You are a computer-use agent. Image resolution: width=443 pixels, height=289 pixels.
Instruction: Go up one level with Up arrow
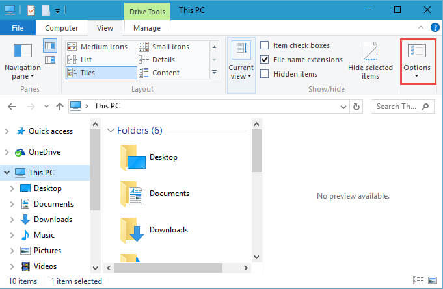pyautogui.click(x=60, y=107)
